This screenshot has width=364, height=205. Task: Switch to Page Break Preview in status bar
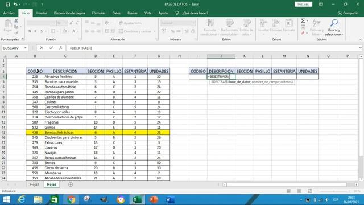(x=309, y=191)
